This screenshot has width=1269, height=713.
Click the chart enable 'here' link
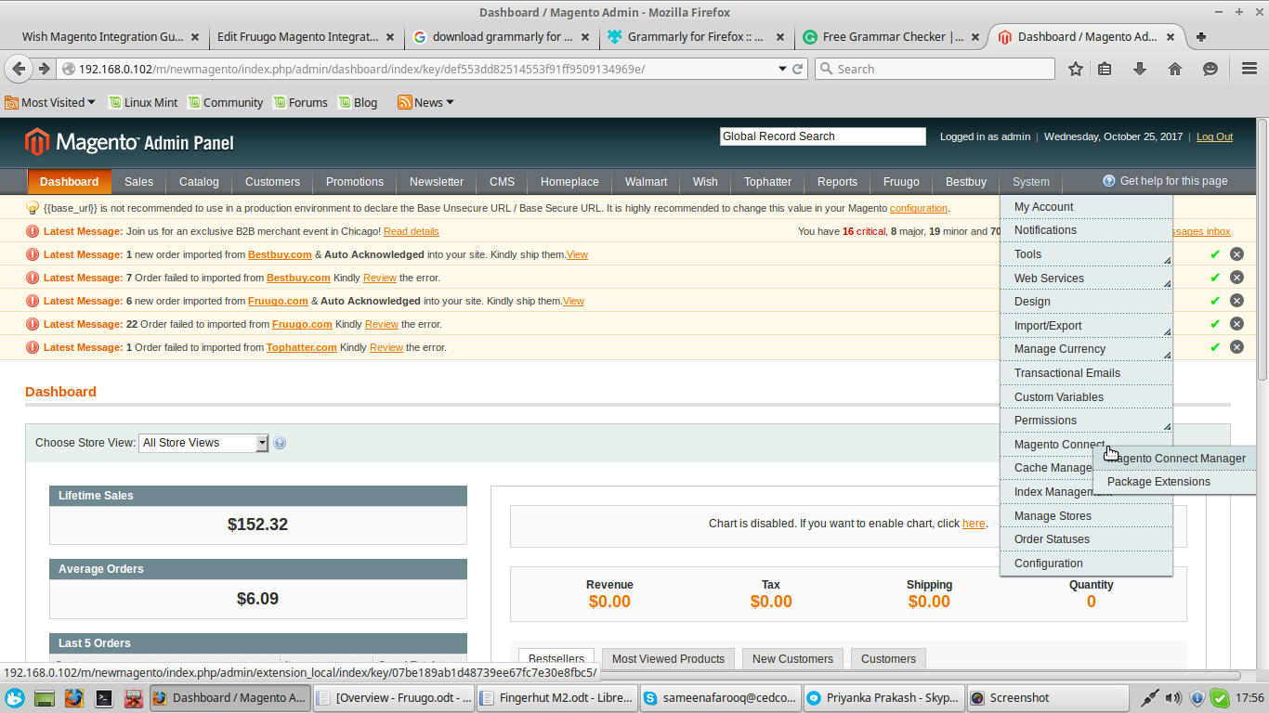click(x=974, y=524)
